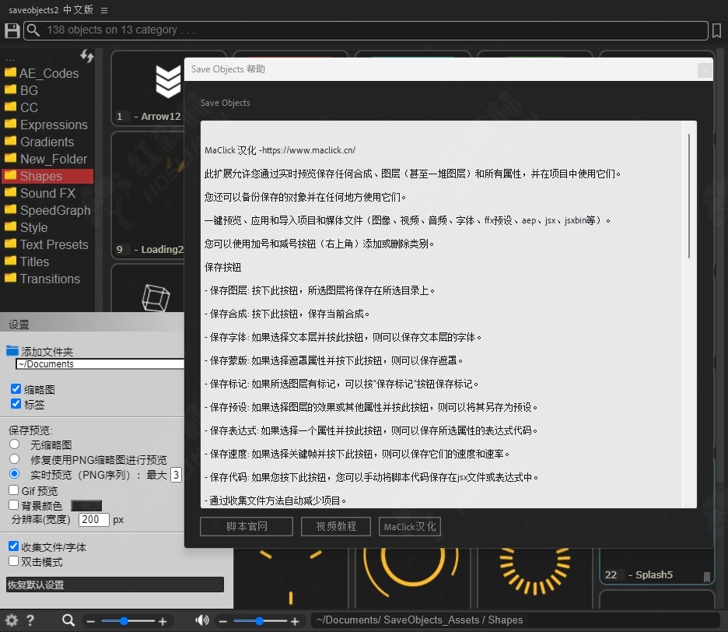Uncheck the 缩略图 checkbox
Image resolution: width=728 pixels, height=632 pixels.
click(x=16, y=388)
